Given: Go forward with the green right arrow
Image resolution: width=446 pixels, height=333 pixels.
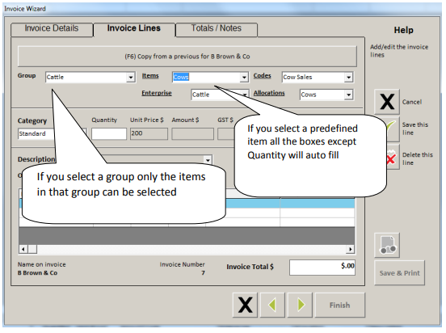Looking at the screenshot, I should tap(300, 305).
